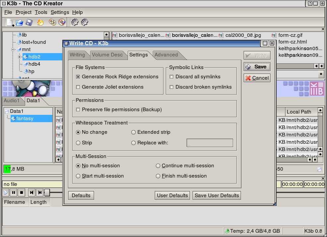327x237 pixels.
Task: Click form-cz.gif file icon
Action: pos(274,35)
